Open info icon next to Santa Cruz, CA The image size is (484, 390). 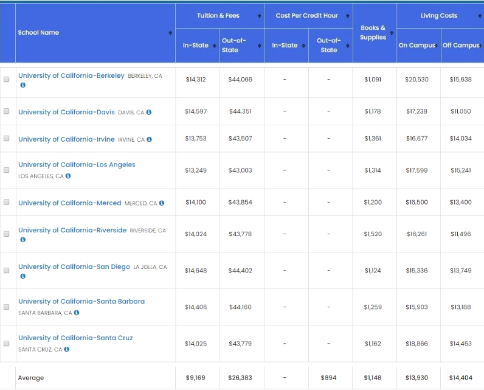[67, 349]
